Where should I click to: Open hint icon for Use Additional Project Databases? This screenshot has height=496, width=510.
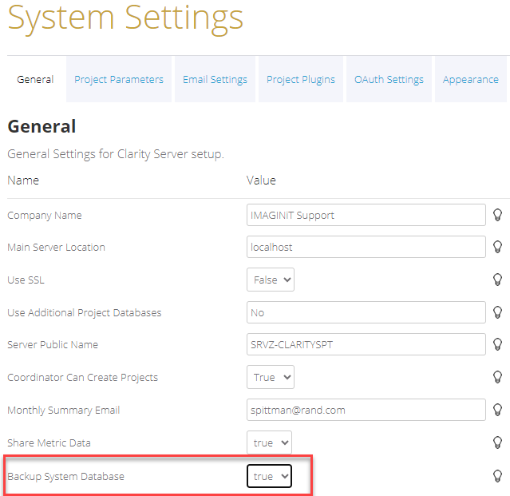[497, 312]
